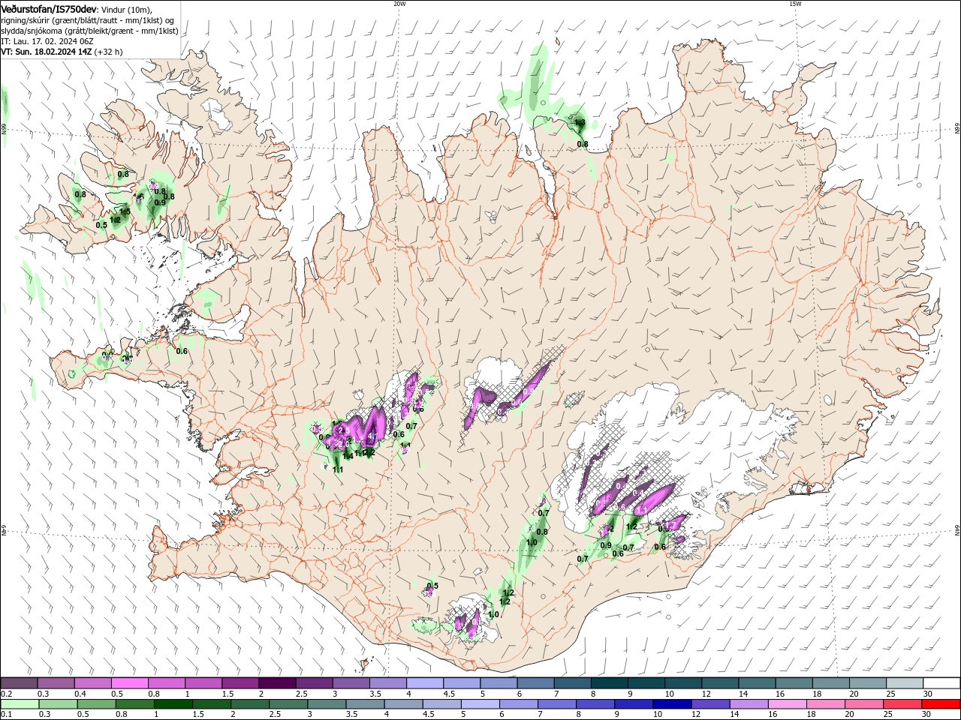The image size is (961, 720).
Task: Click lower-row swatch between 20 and 25
Action: 863,704
